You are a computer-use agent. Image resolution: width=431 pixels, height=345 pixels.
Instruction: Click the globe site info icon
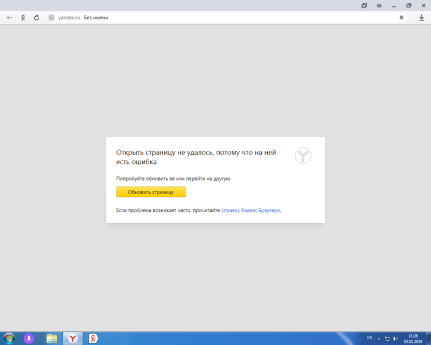[51, 18]
